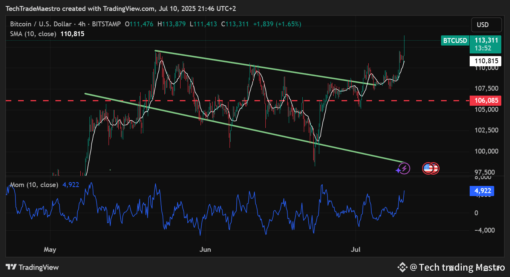
Task: Click the Jun label on the time axis
Action: 205,250
